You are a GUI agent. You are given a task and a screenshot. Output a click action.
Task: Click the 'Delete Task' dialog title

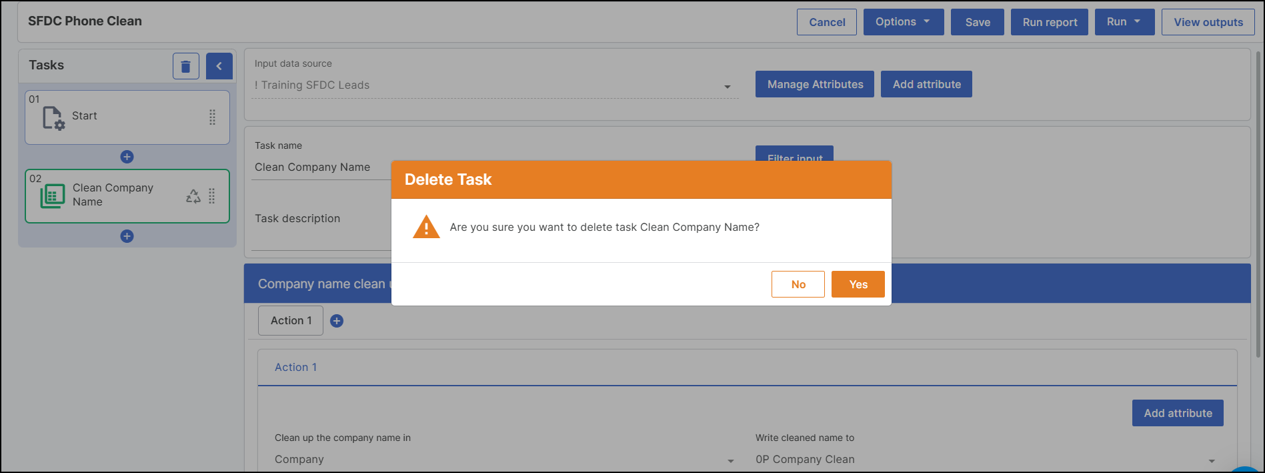448,179
